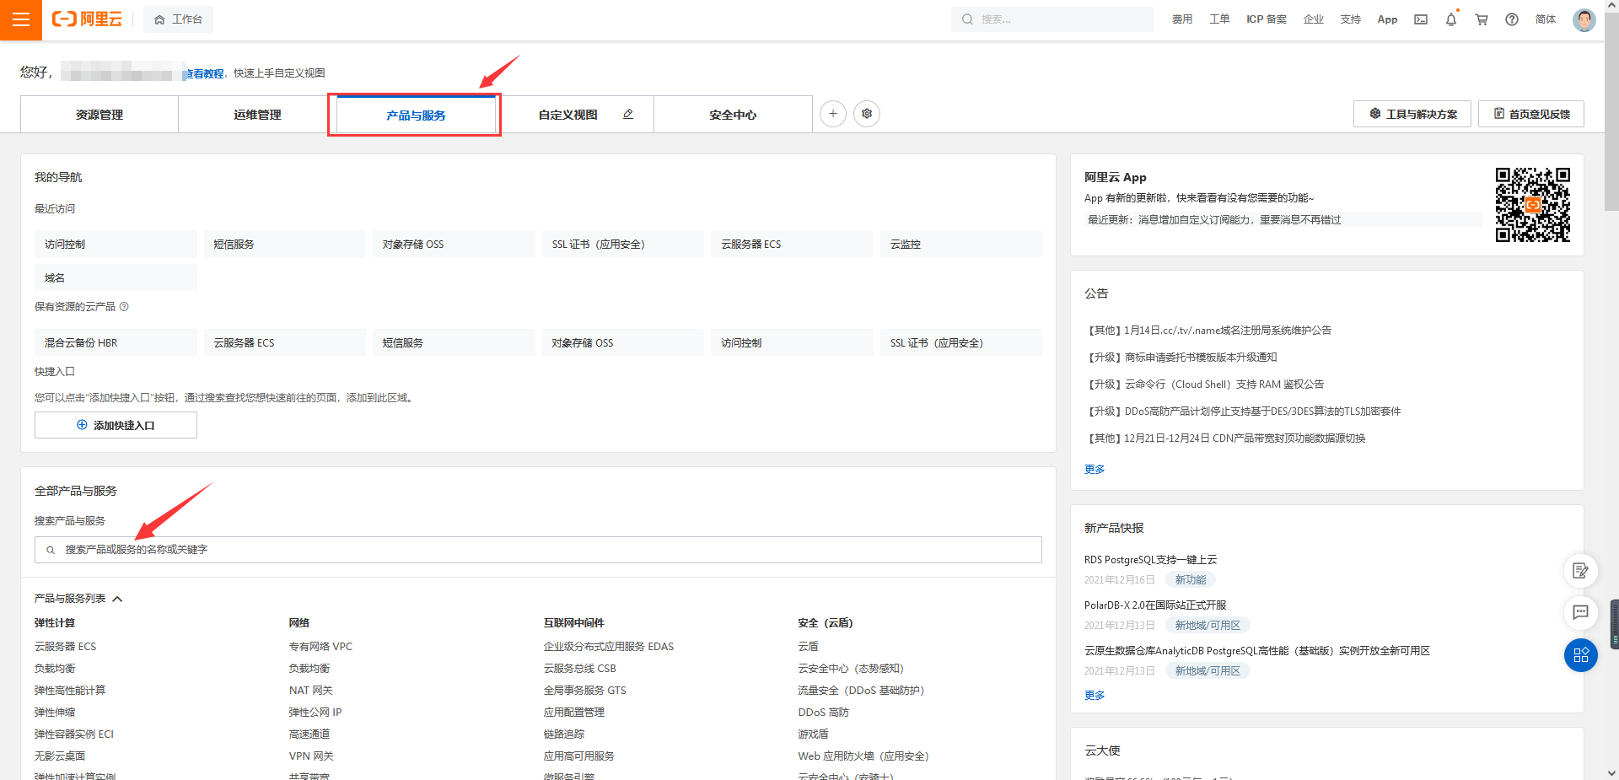
Task: Open recent item 访问控制
Action: (116, 244)
